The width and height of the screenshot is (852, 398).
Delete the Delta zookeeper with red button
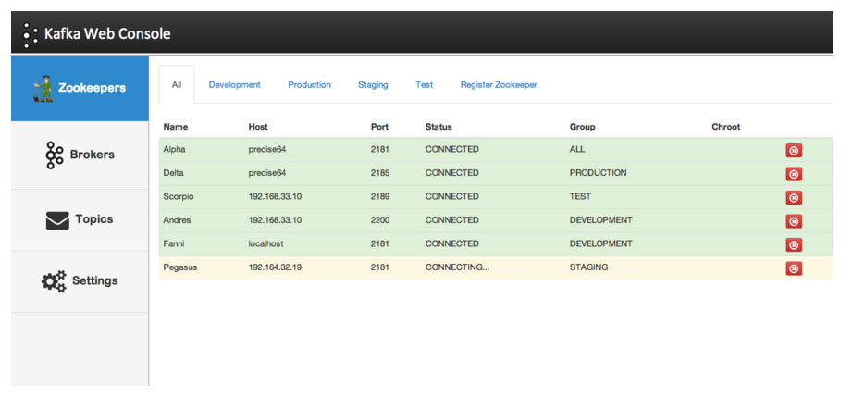[x=794, y=174]
